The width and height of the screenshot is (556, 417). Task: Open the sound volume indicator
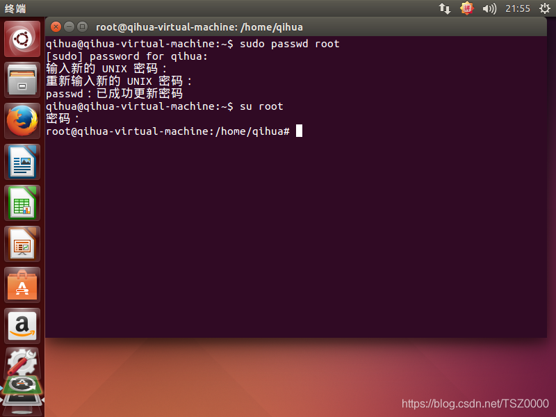pos(489,8)
